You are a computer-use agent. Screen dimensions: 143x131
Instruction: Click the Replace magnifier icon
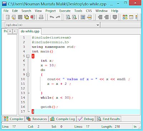74,17
